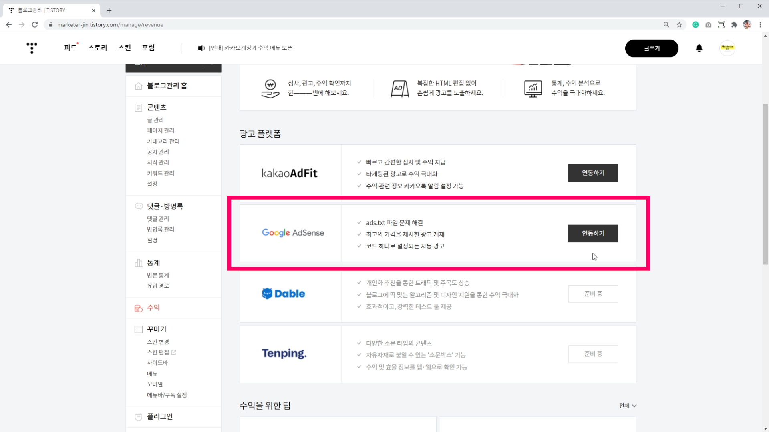The height and width of the screenshot is (432, 769).
Task: Click the 수익 revenue sidebar icon
Action: tap(139, 308)
